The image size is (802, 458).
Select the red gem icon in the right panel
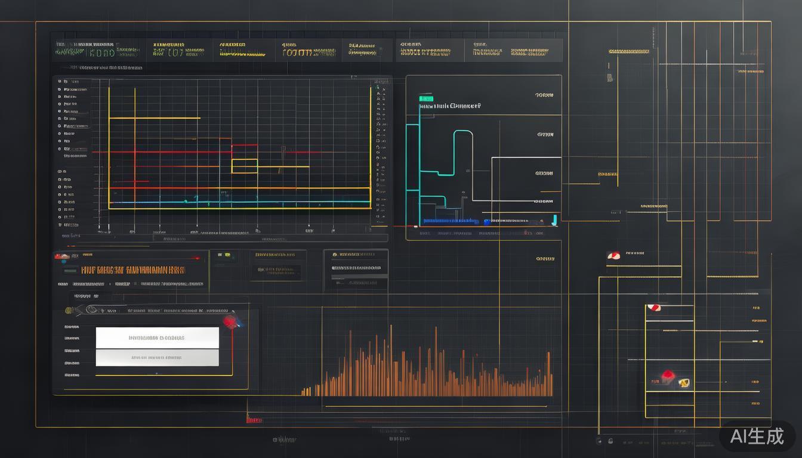[667, 376]
